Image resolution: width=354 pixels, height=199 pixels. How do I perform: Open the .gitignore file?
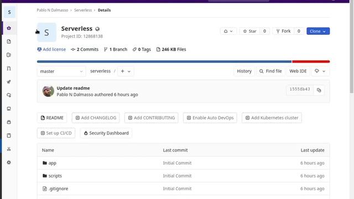58,188
